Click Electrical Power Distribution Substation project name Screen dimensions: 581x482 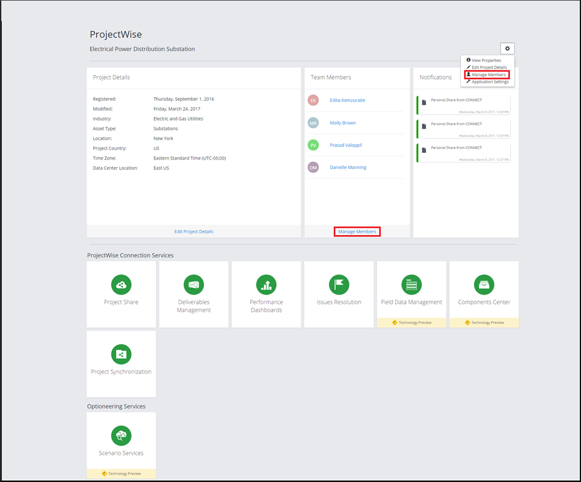[x=142, y=49]
